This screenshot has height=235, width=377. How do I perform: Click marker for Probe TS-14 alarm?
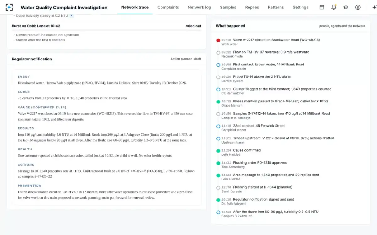tap(218, 77)
